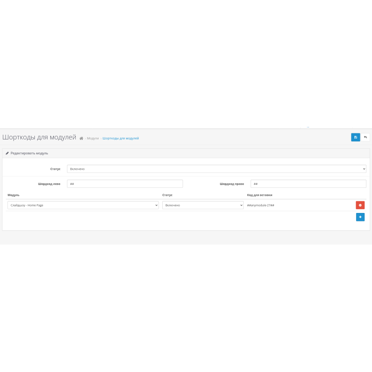Click the blue save button

[x=355, y=137]
